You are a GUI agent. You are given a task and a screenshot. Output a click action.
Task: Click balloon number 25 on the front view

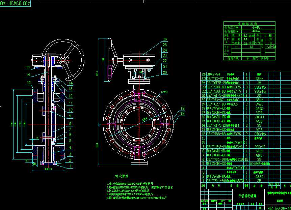tap(165, 45)
